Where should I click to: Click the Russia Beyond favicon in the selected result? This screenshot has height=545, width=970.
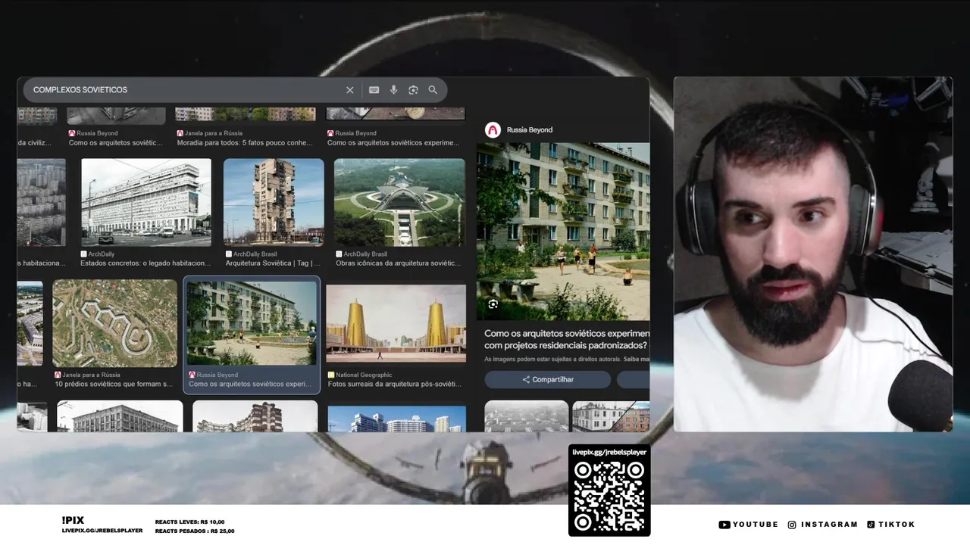pyautogui.click(x=192, y=375)
